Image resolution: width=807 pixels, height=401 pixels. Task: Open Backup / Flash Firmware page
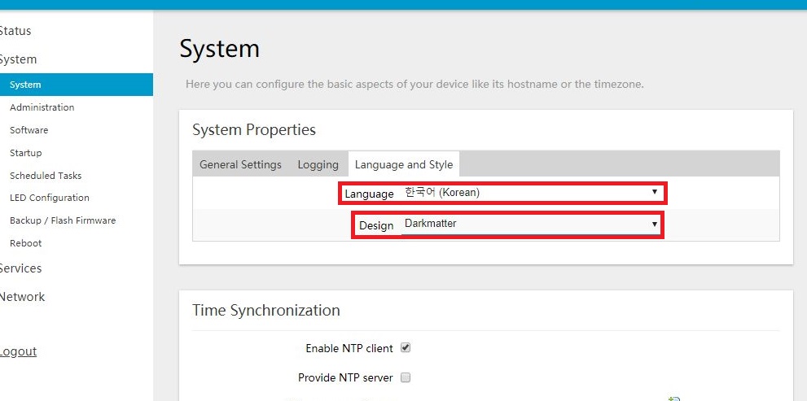(x=63, y=220)
